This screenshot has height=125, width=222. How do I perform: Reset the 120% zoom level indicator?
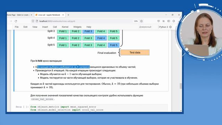coord(136,21)
